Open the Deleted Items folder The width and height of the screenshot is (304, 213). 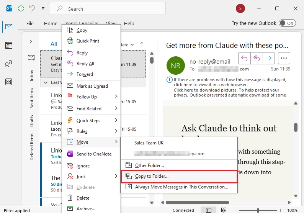(31, 147)
